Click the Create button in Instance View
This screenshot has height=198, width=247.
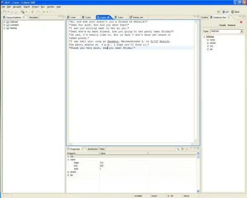coord(222,25)
